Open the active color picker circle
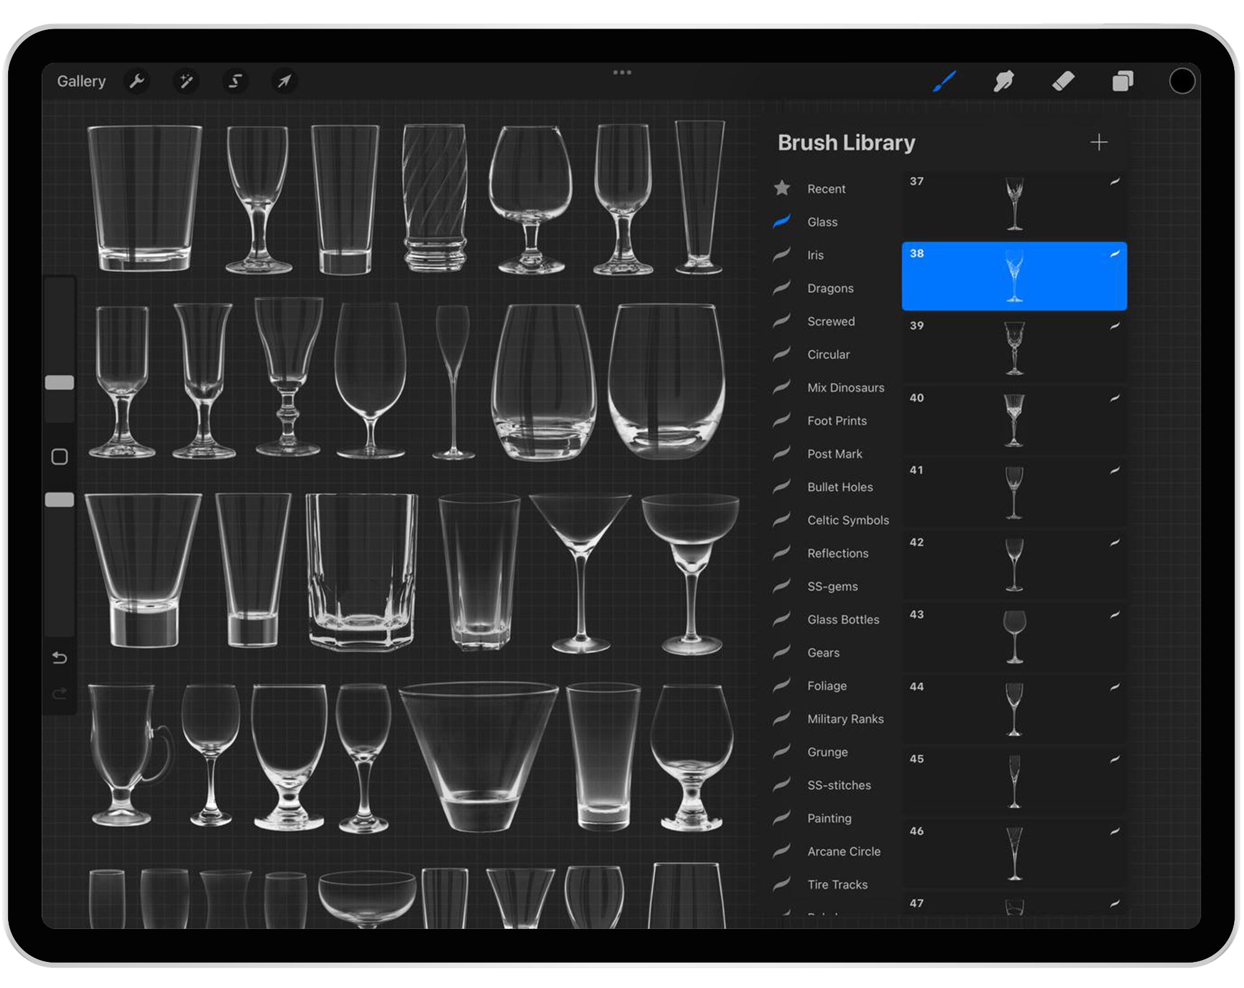 click(1184, 81)
